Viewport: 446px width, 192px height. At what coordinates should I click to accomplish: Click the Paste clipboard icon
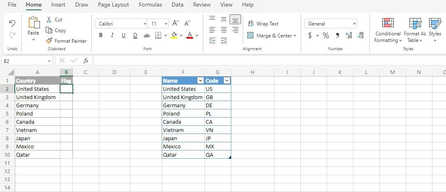[x=34, y=23]
